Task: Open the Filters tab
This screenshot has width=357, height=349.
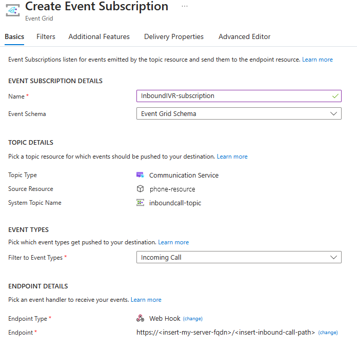Action: click(46, 36)
